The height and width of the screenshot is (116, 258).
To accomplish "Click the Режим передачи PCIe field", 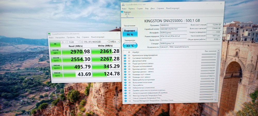I will (173, 36).
